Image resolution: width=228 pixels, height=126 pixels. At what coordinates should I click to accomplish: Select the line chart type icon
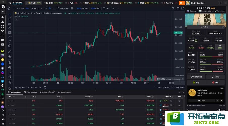tap(46, 8)
